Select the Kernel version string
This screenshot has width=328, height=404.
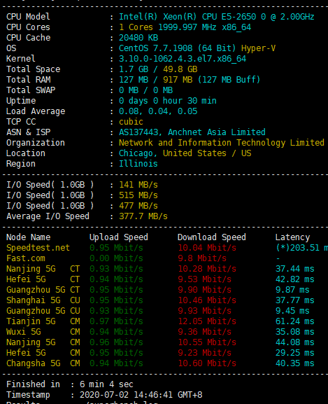tap(183, 59)
